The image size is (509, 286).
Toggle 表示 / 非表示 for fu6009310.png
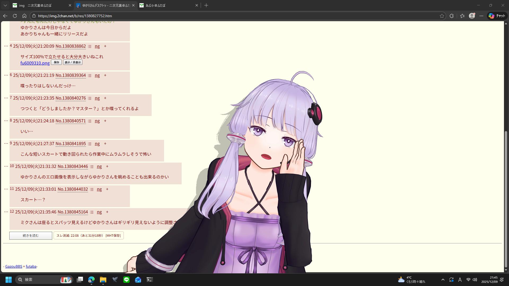(73, 62)
